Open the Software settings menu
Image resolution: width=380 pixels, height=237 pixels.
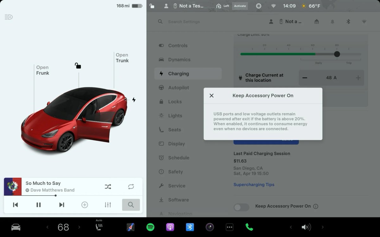[188, 200]
